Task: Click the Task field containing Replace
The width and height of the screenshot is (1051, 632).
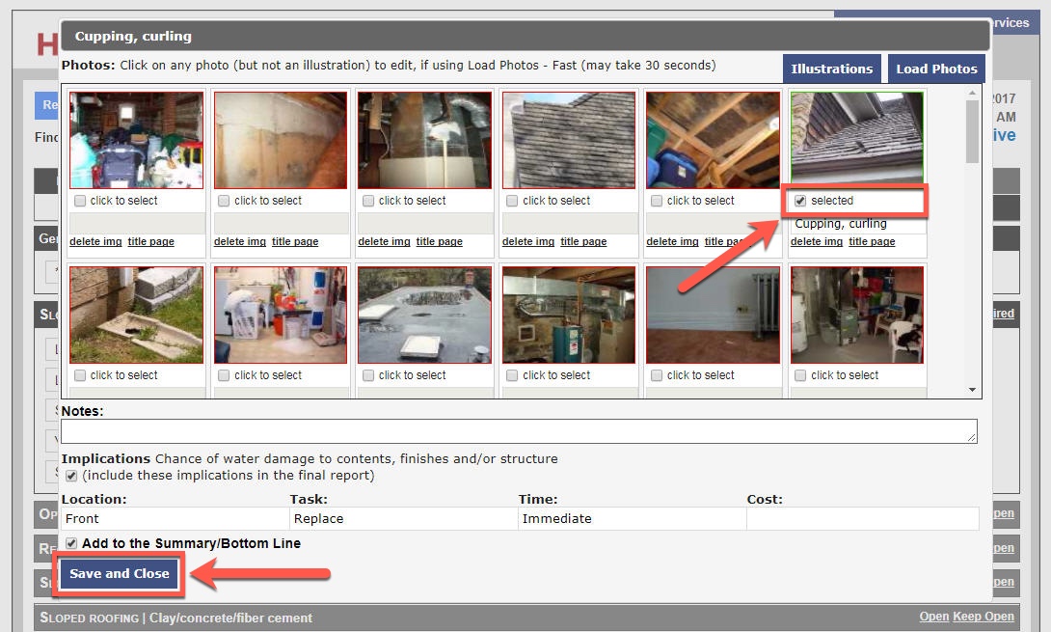Action: coord(403,518)
